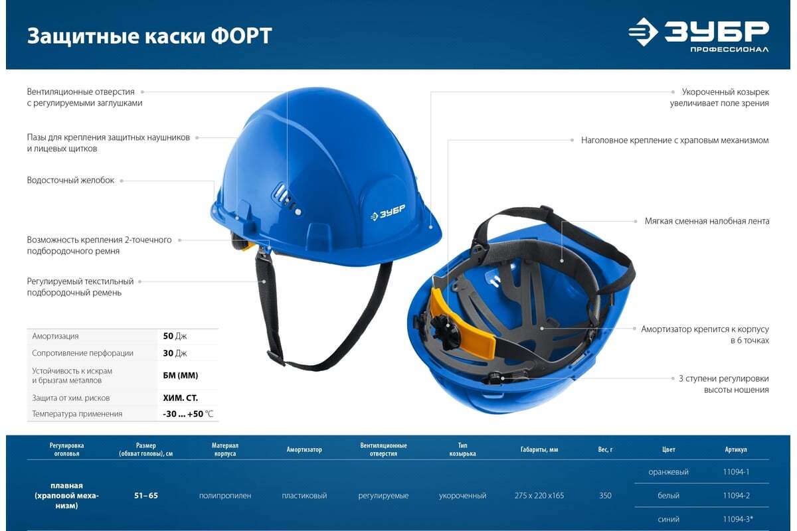Click the '275 x 220 x165' dimensions cell

pos(539,496)
